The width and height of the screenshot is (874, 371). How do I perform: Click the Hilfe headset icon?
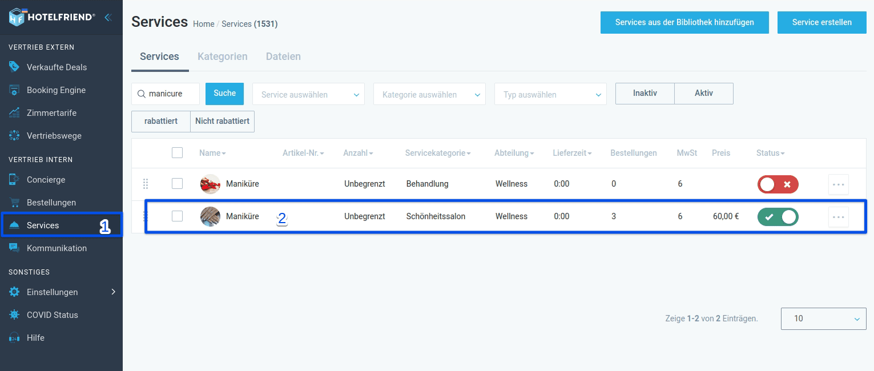(14, 337)
